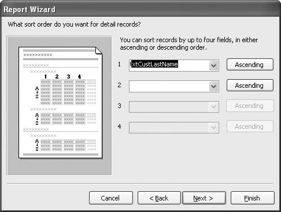Click inside the disabled sort field 3 box
The height and width of the screenshot is (212, 281).
(169, 107)
